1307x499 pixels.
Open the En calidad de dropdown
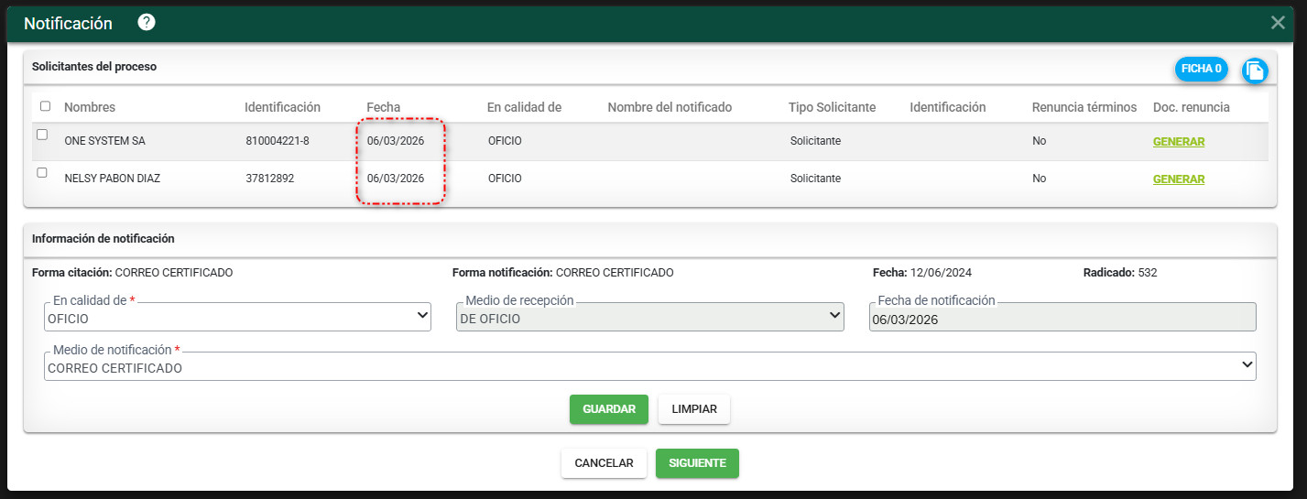[x=237, y=317]
